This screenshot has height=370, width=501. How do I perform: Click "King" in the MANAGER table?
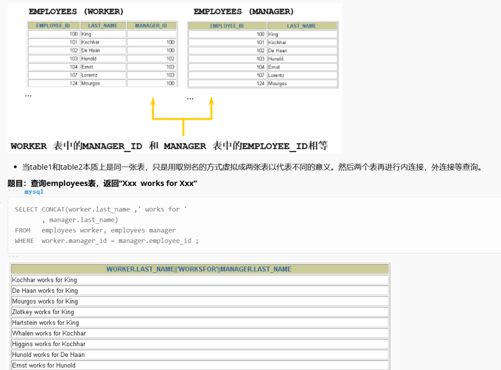coord(273,34)
